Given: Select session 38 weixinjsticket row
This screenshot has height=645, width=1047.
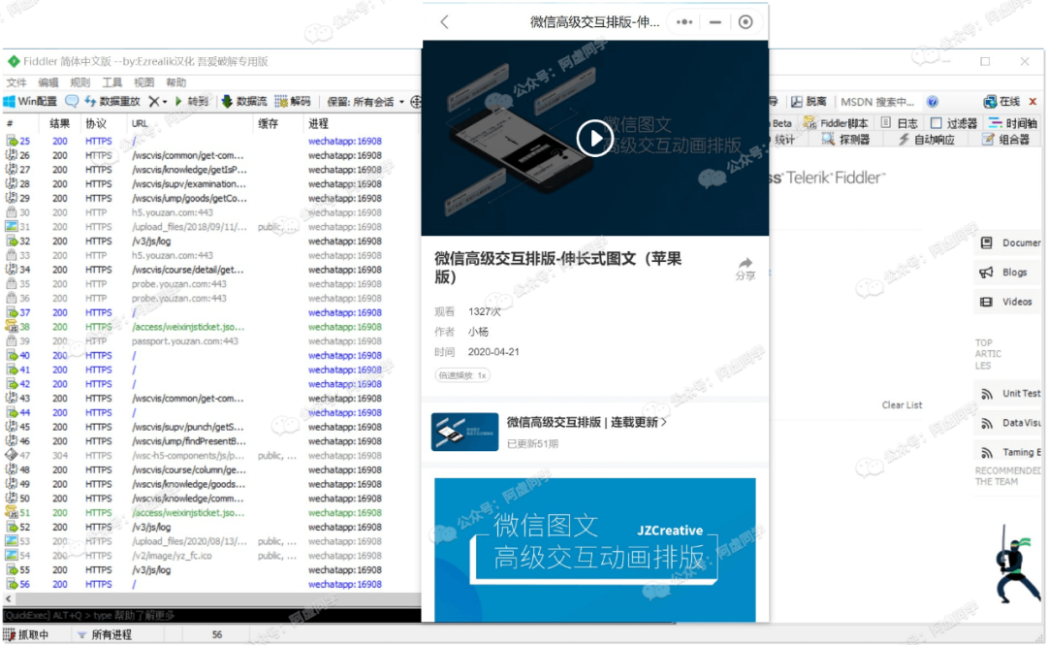Looking at the screenshot, I should (194, 327).
